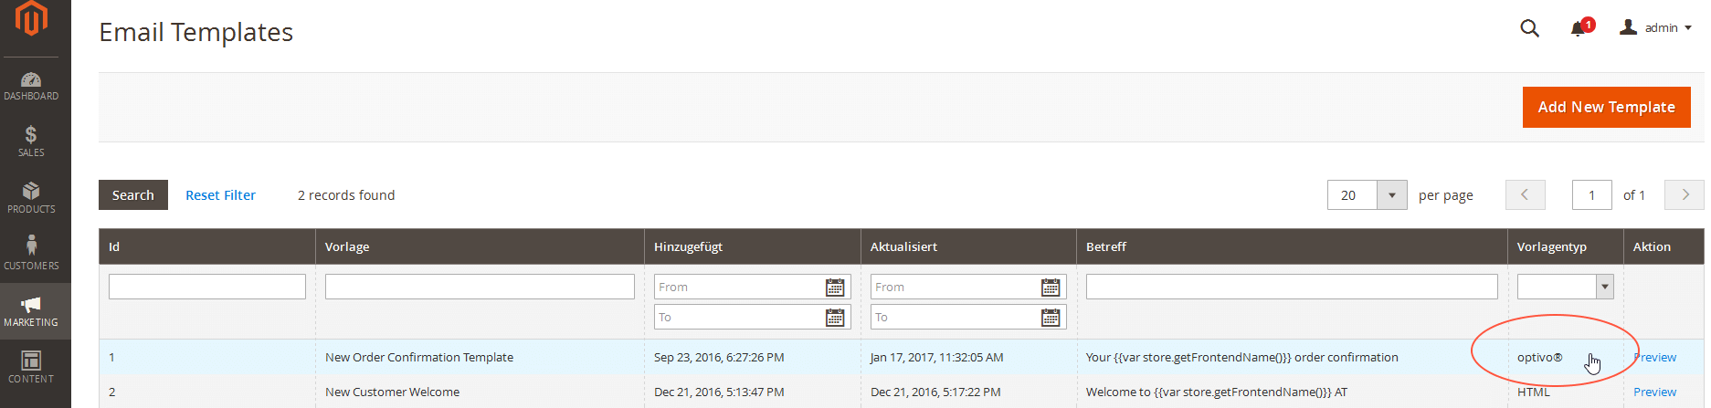Sort by the Betreff column header
1711x408 pixels.
coord(1106,247)
